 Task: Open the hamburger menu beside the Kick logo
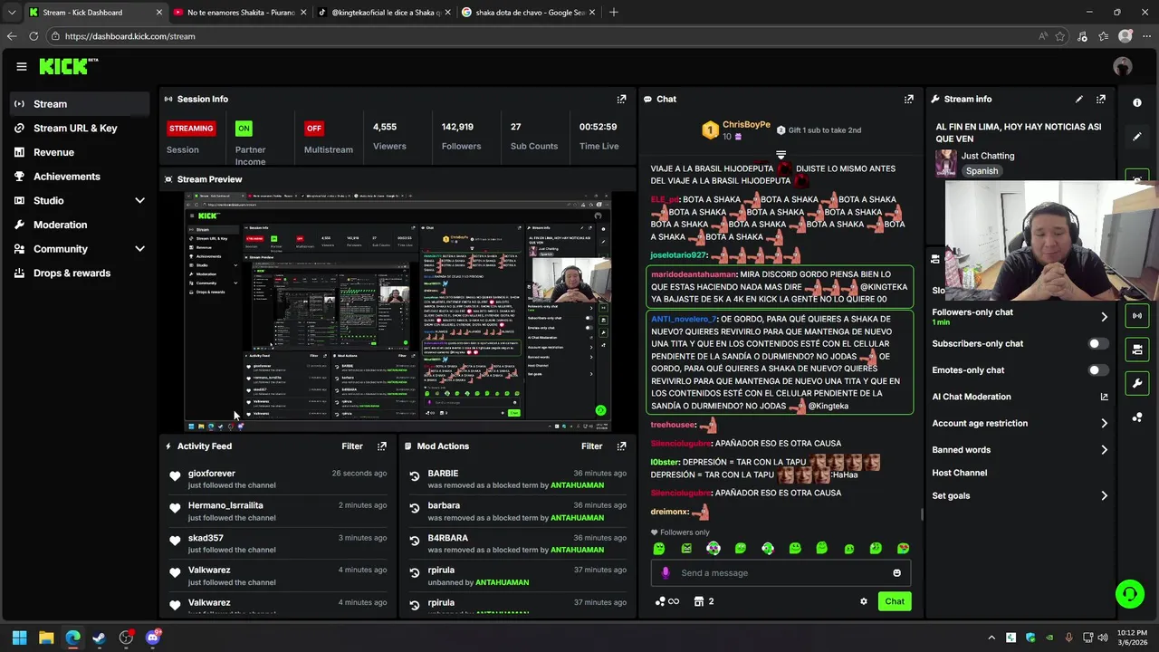[22, 66]
